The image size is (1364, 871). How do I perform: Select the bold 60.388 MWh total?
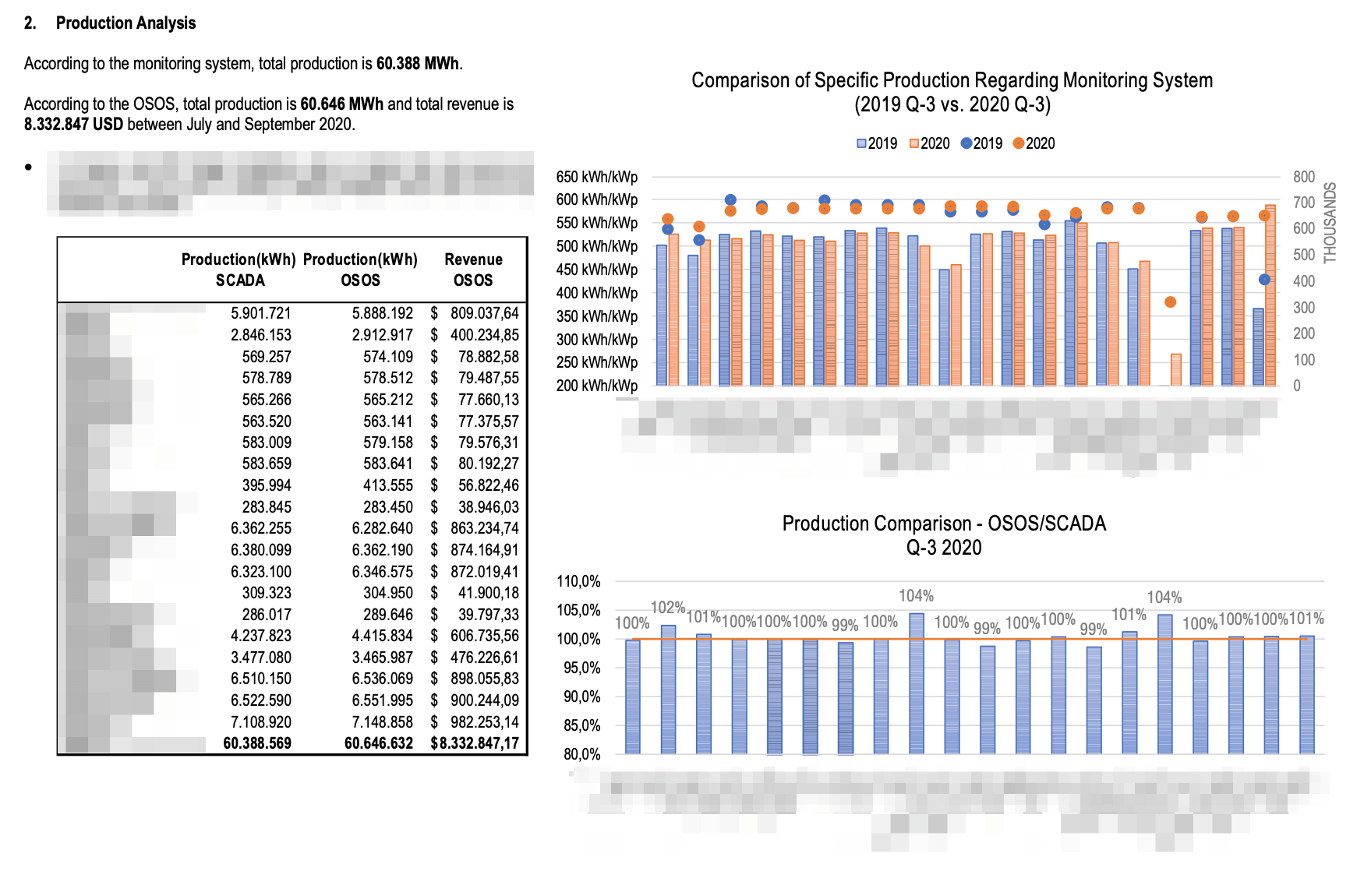pos(418,63)
